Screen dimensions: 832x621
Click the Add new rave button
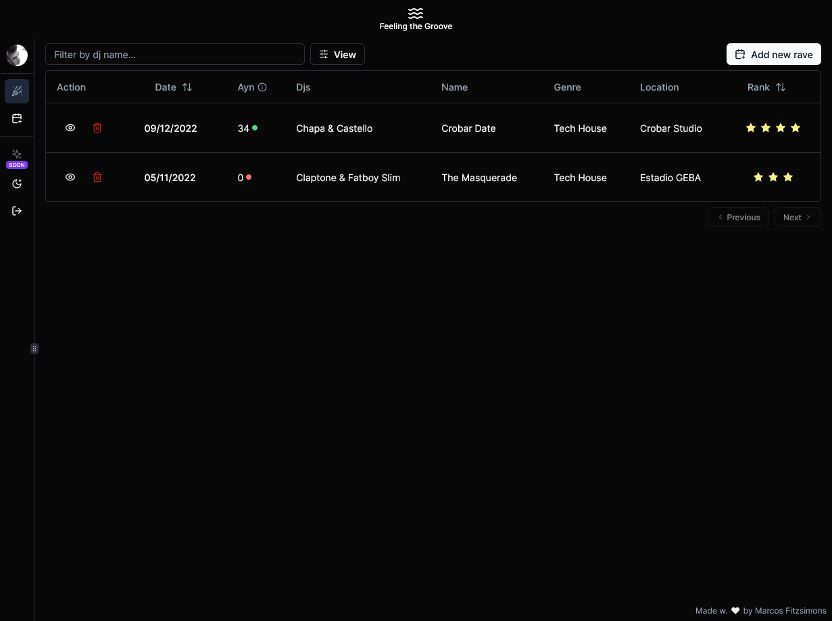point(774,54)
